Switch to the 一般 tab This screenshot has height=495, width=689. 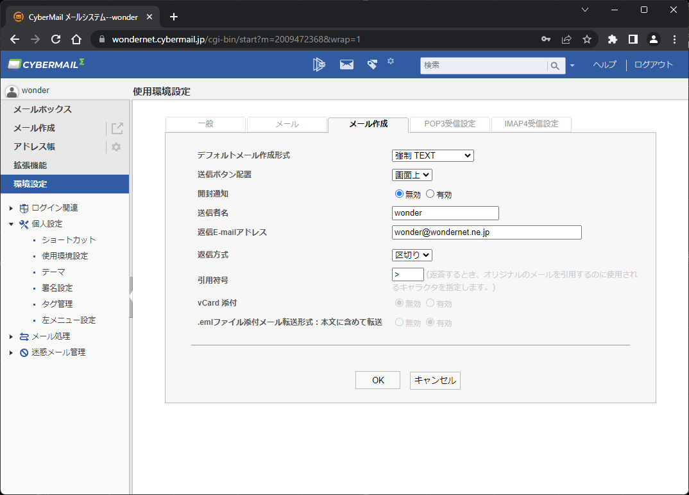[x=206, y=125]
